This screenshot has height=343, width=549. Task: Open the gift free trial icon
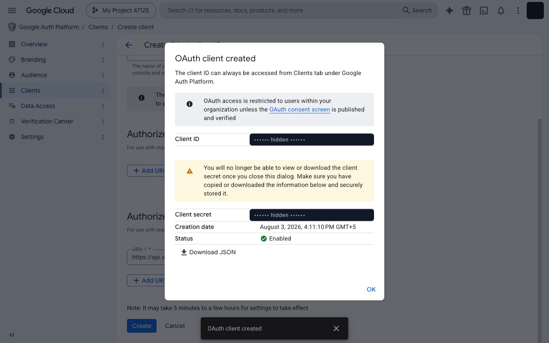467,11
